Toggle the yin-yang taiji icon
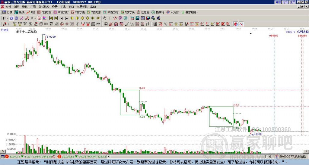Screen dimensions: 309x165 point(236,24)
